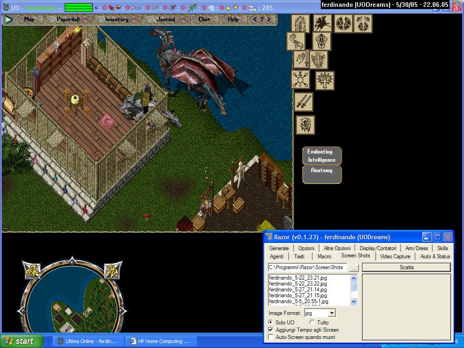Open the Macro tab

pos(324,256)
